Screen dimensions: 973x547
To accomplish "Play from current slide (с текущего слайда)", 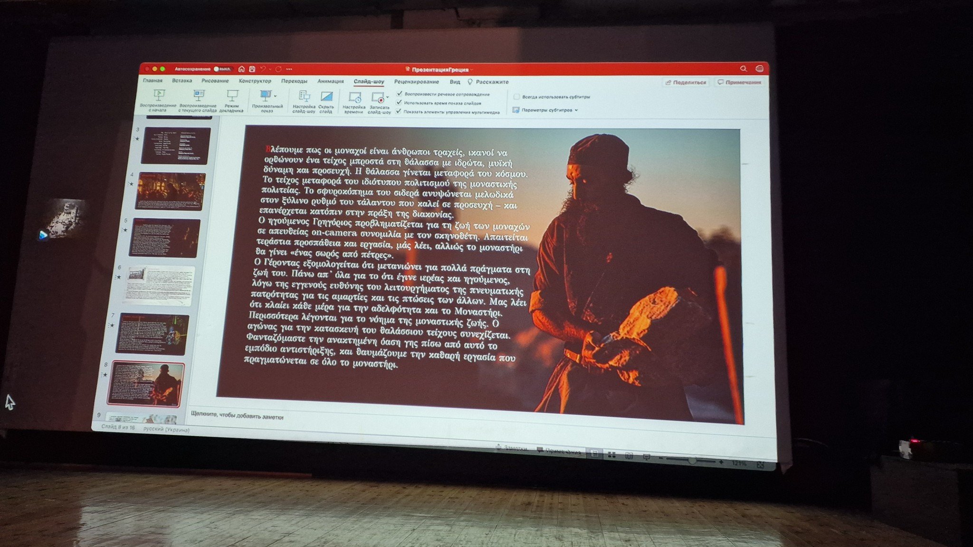I will pyautogui.click(x=198, y=101).
